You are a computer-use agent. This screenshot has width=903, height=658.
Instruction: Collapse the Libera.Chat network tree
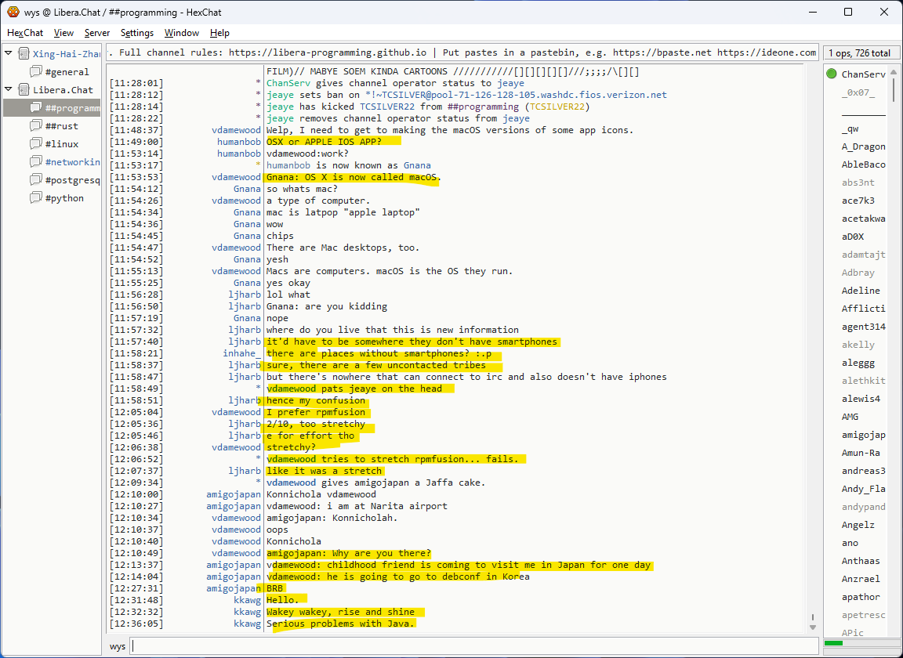click(9, 89)
